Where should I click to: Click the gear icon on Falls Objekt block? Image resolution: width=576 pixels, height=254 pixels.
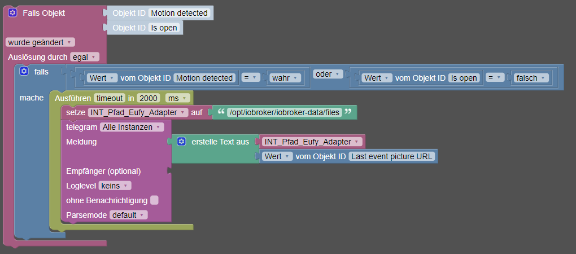coord(12,12)
